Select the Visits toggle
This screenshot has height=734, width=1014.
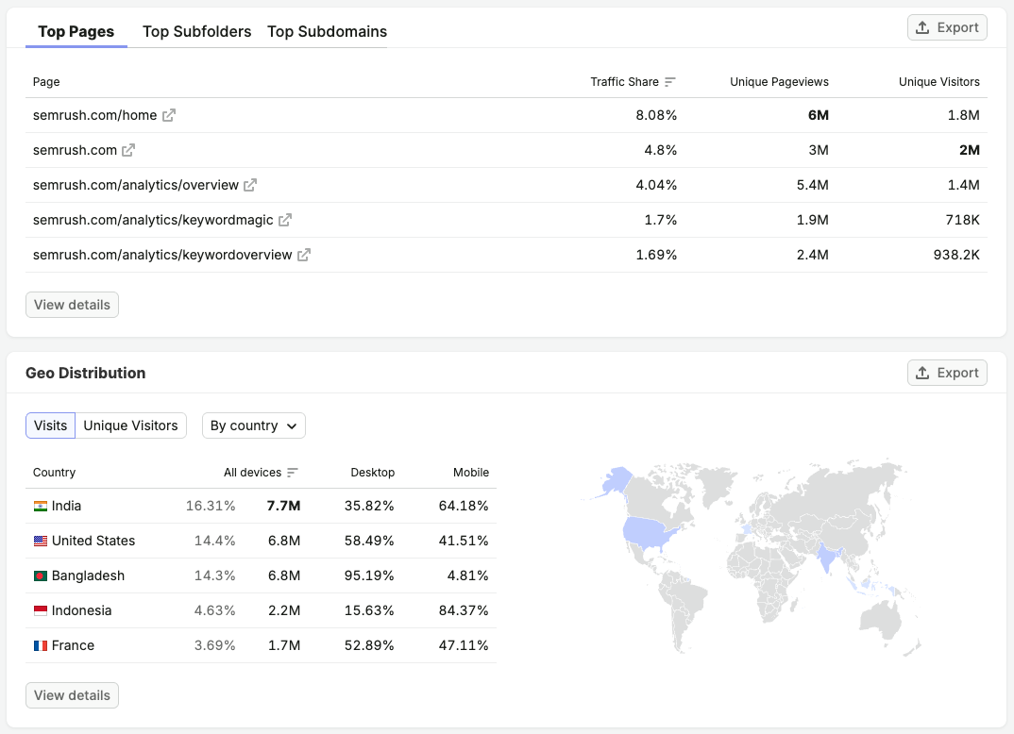[x=50, y=425]
